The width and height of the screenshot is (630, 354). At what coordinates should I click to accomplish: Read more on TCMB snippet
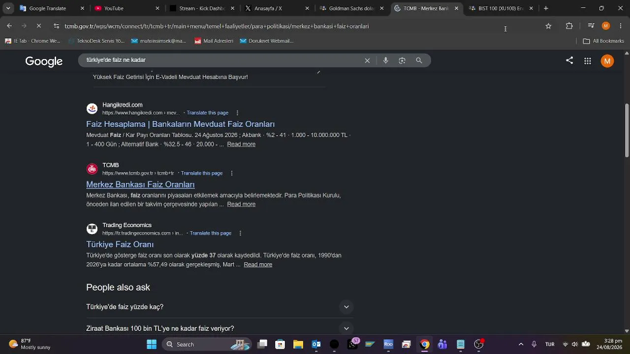pyautogui.click(x=241, y=204)
